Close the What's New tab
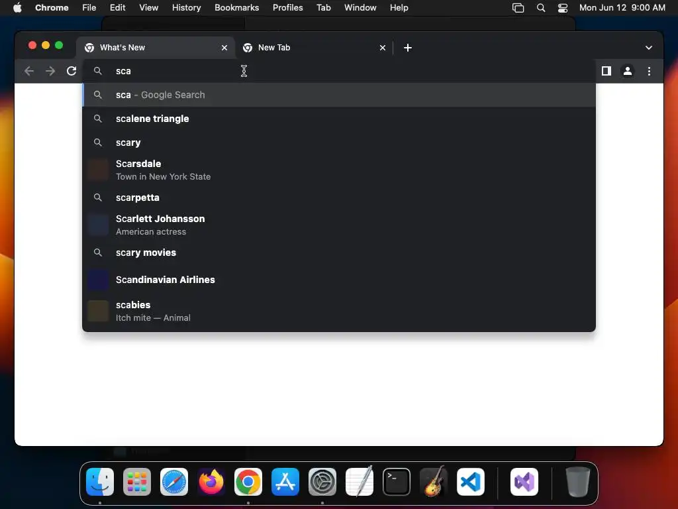 [224, 48]
